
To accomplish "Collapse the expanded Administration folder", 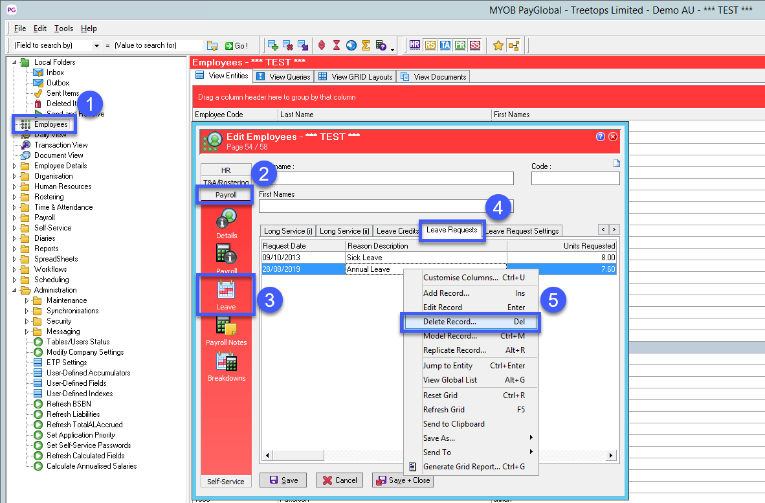I will click(14, 289).
